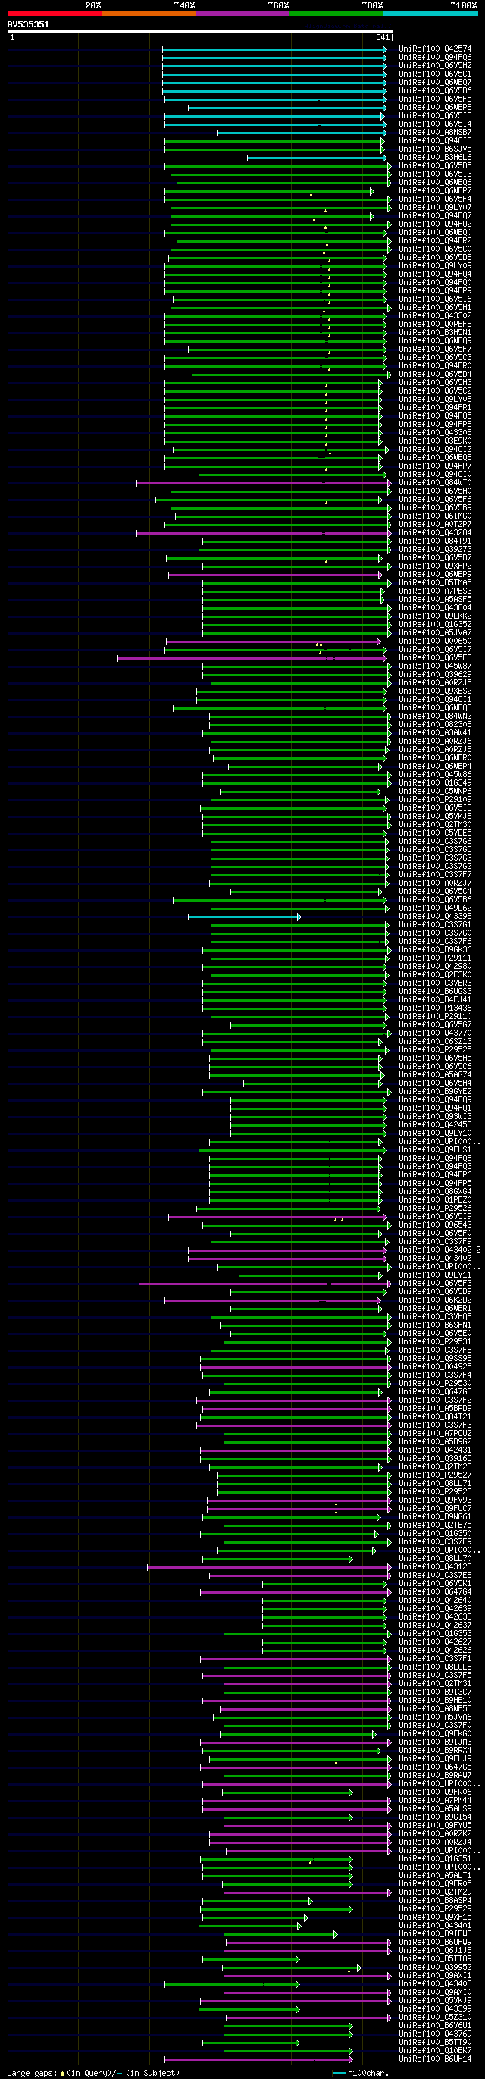
Task: Select hit UniRef100_B8ASP4
Action: (435, 1901)
